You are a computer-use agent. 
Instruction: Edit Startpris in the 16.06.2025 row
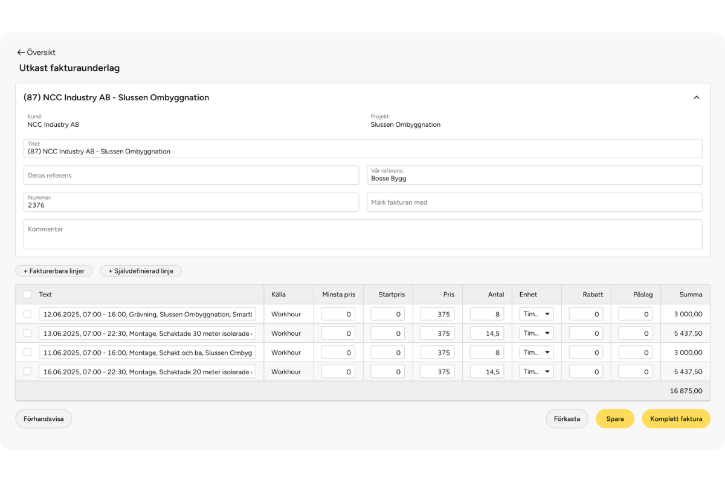click(388, 372)
